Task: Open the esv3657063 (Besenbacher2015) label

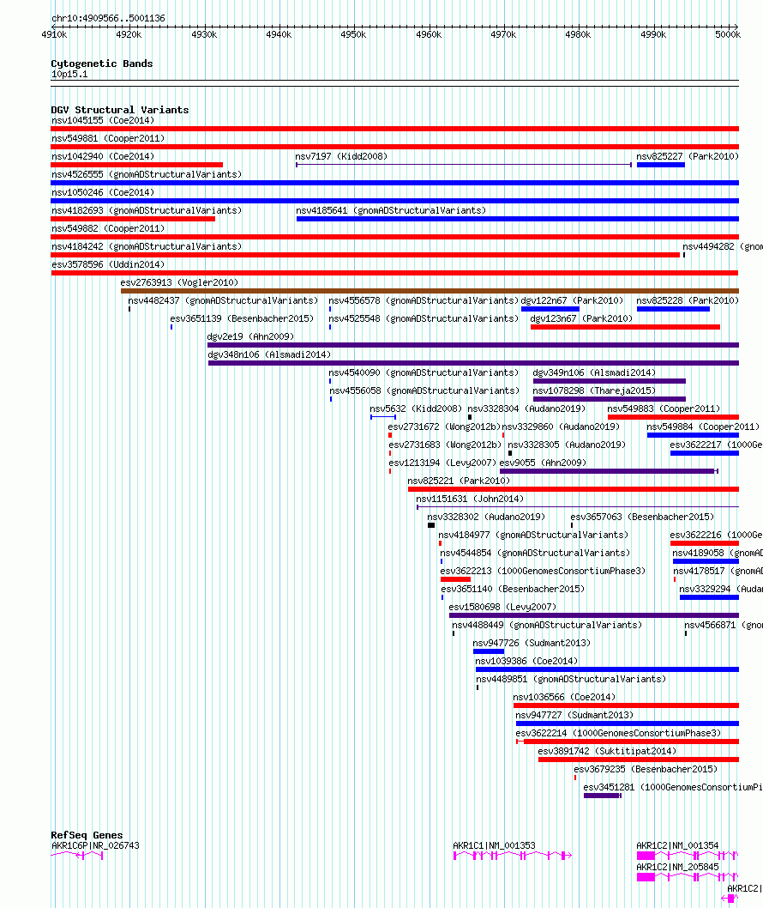Action: pos(642,517)
